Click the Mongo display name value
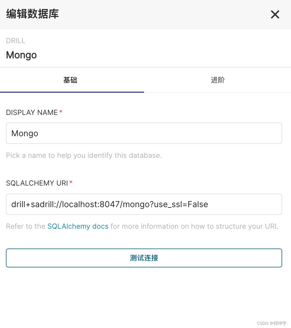Viewport: 291px width, 328px height. point(24,133)
